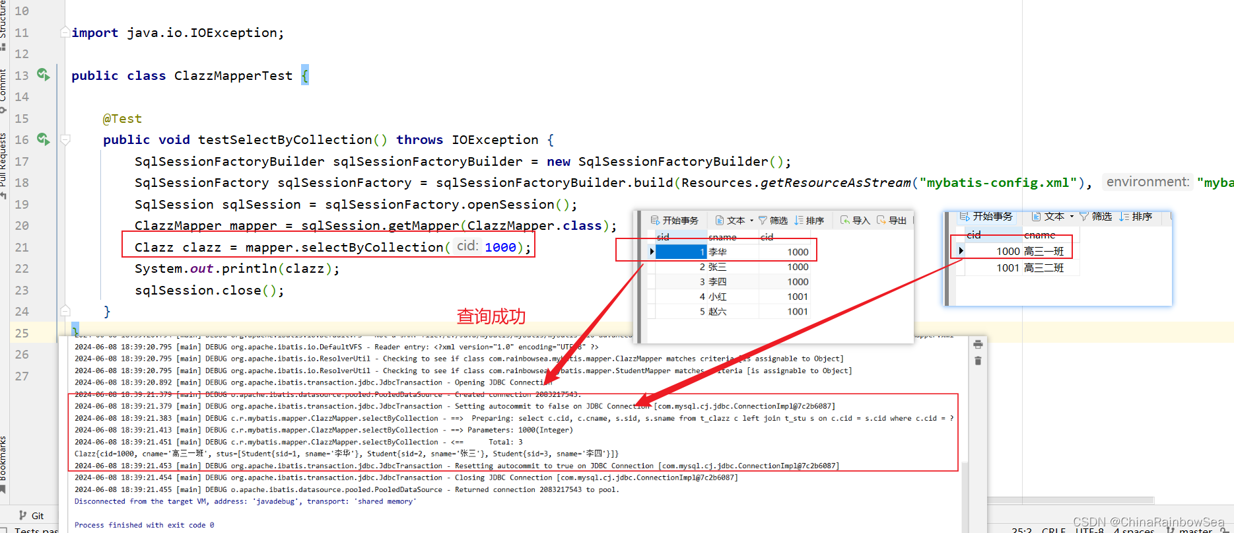Viewport: 1234px width, 533px height.
Task: Click 排序 sort in class table window
Action: coord(1136,216)
